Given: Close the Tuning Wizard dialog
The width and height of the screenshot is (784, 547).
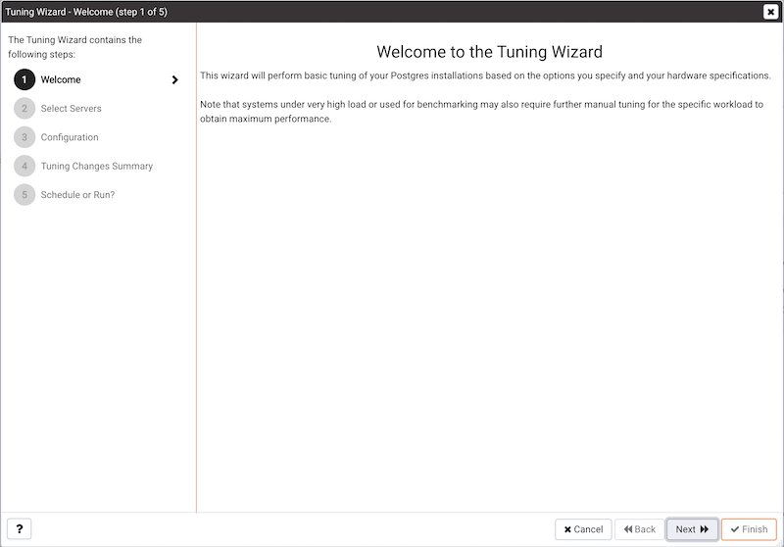Looking at the screenshot, I should 770,12.
